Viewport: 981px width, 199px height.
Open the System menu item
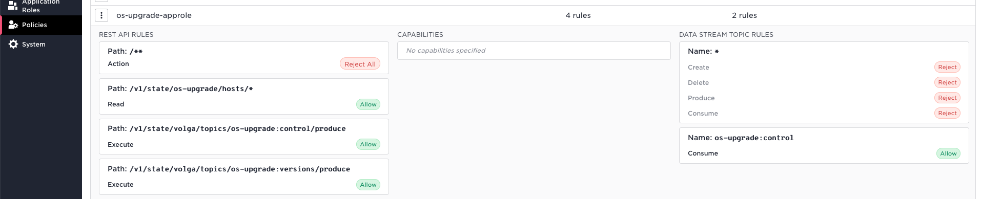(x=41, y=45)
